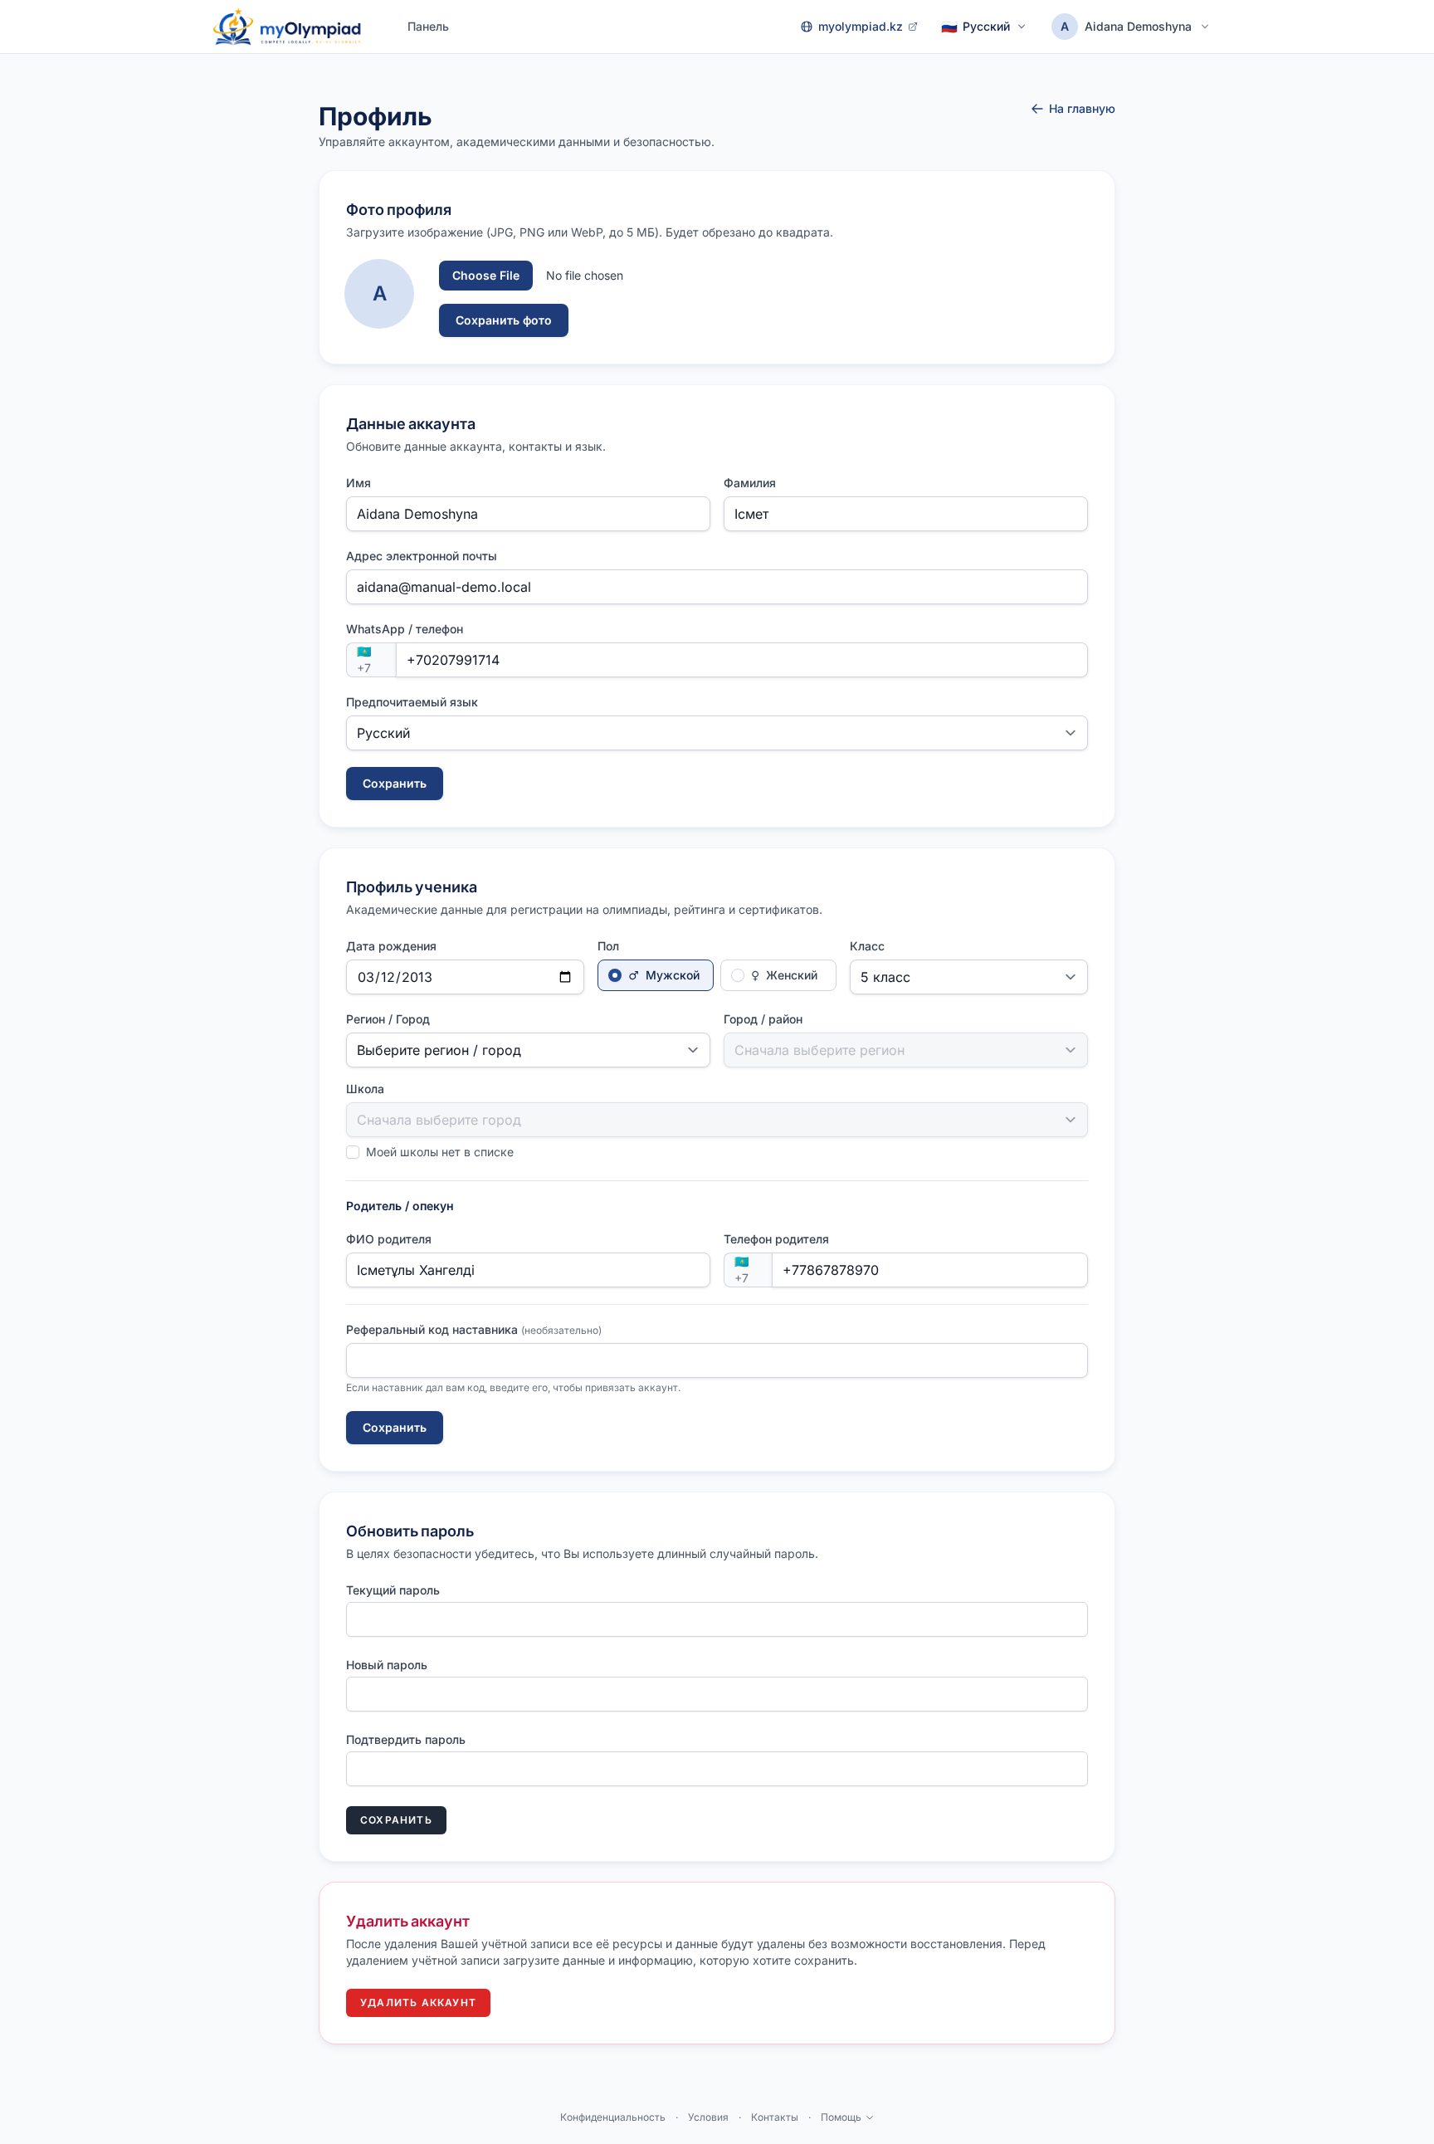Screen dimensions: 1434x2144
Task: Click the large profile avatar placeholder
Action: pyautogui.click(x=378, y=294)
